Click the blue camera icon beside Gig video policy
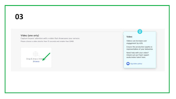This screenshot has width=176, height=99. (x=128, y=63)
